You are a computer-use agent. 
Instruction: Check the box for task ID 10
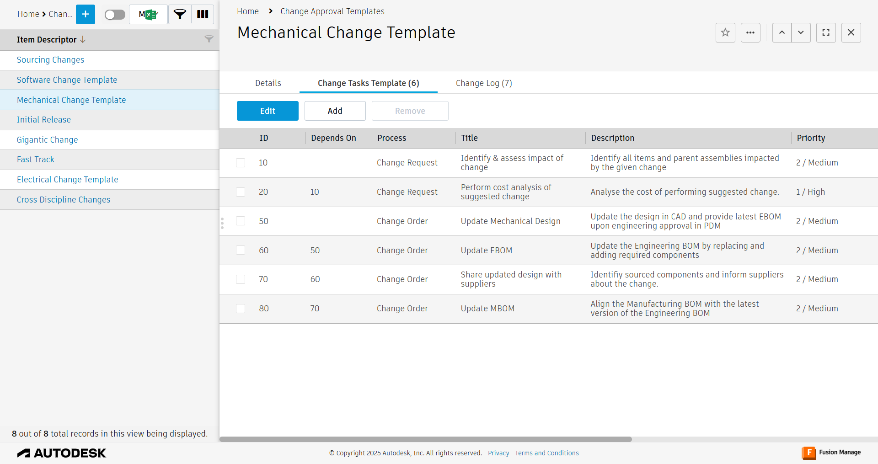[x=241, y=163]
